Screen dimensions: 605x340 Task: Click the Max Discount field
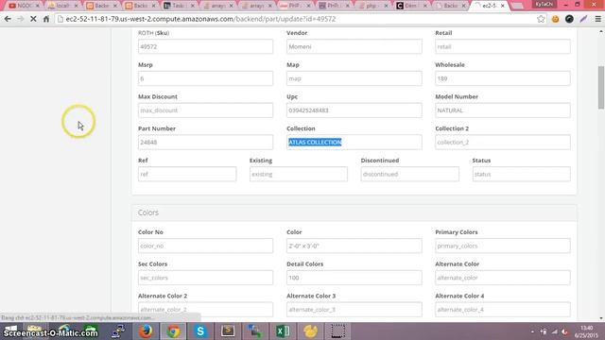(x=205, y=110)
